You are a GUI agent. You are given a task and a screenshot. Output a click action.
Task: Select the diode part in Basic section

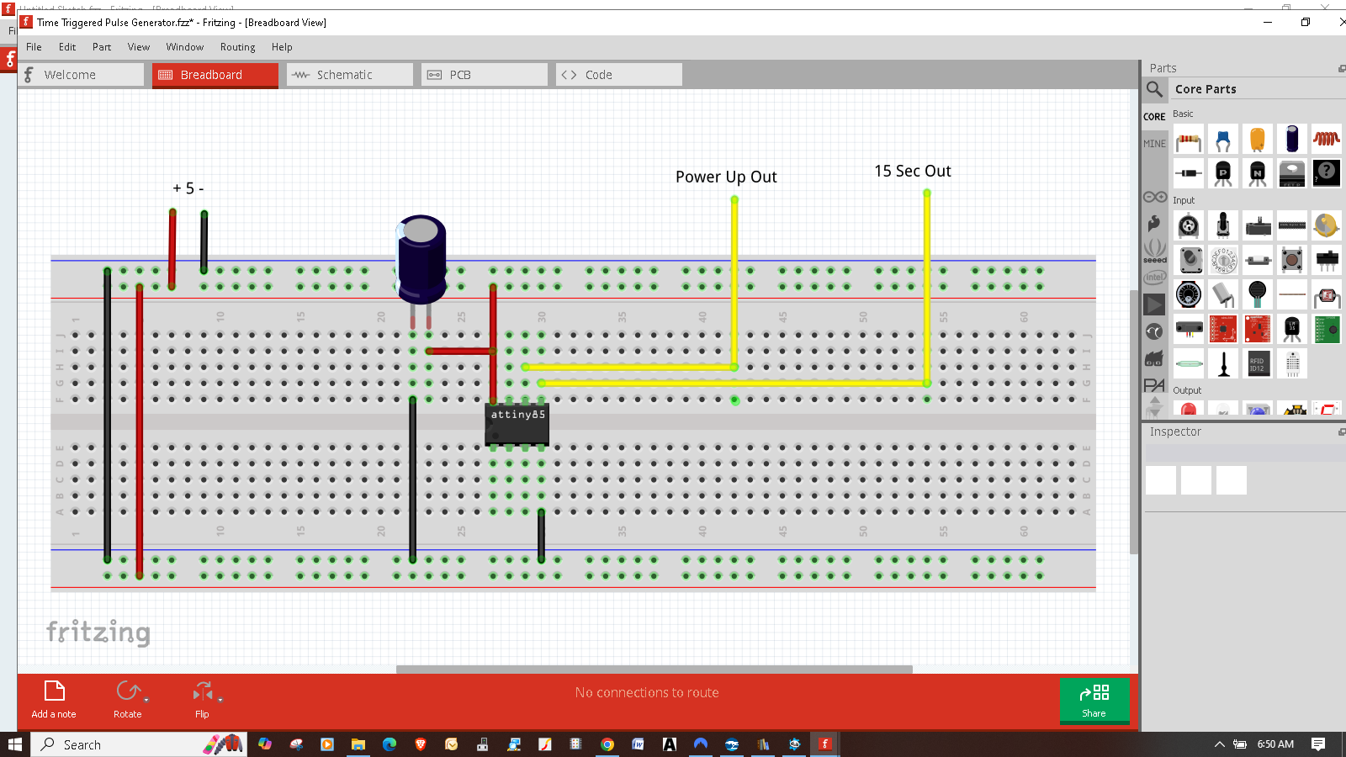pos(1189,173)
